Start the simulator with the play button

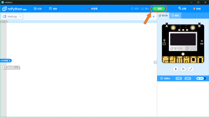(x=176, y=69)
